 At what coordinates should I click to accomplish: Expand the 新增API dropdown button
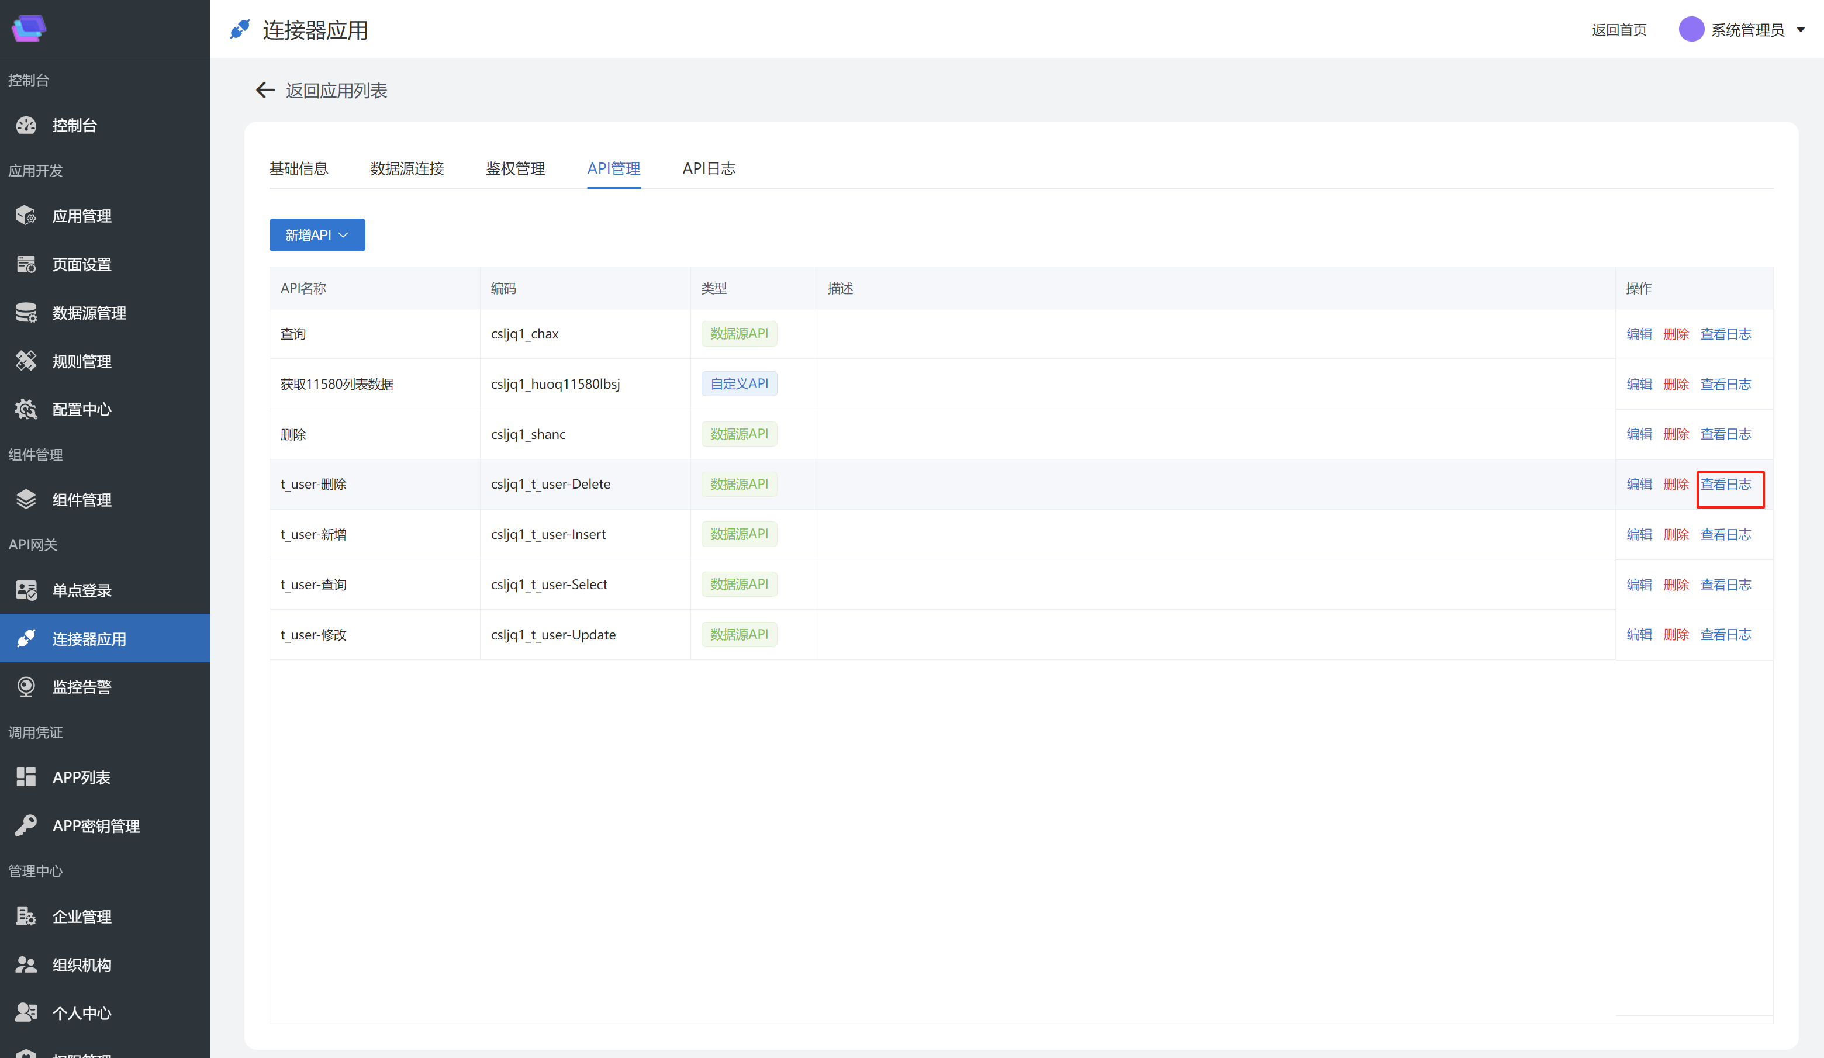[317, 235]
